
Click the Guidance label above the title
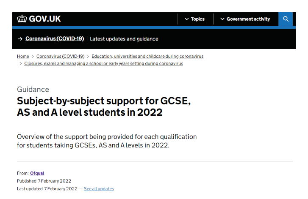tap(33, 90)
